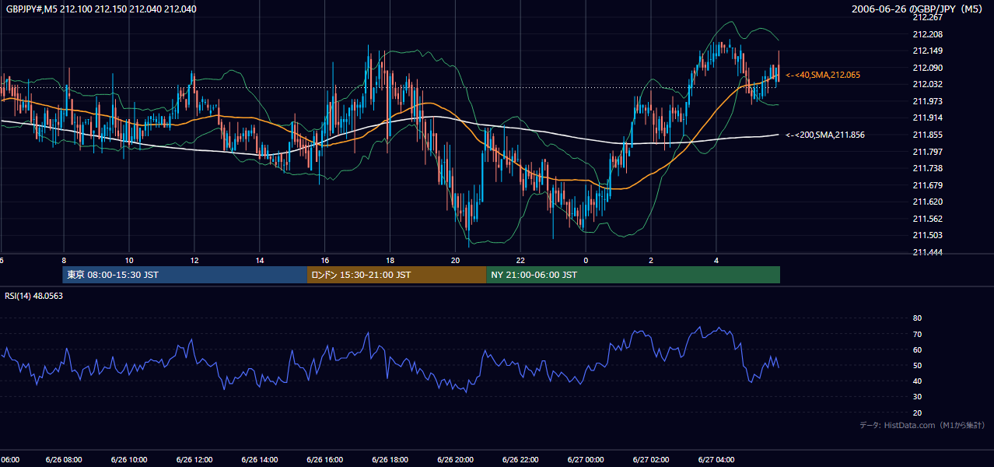This screenshot has height=467, width=994.
Task: Click the 211.620 price axis label
Action: tap(926, 202)
